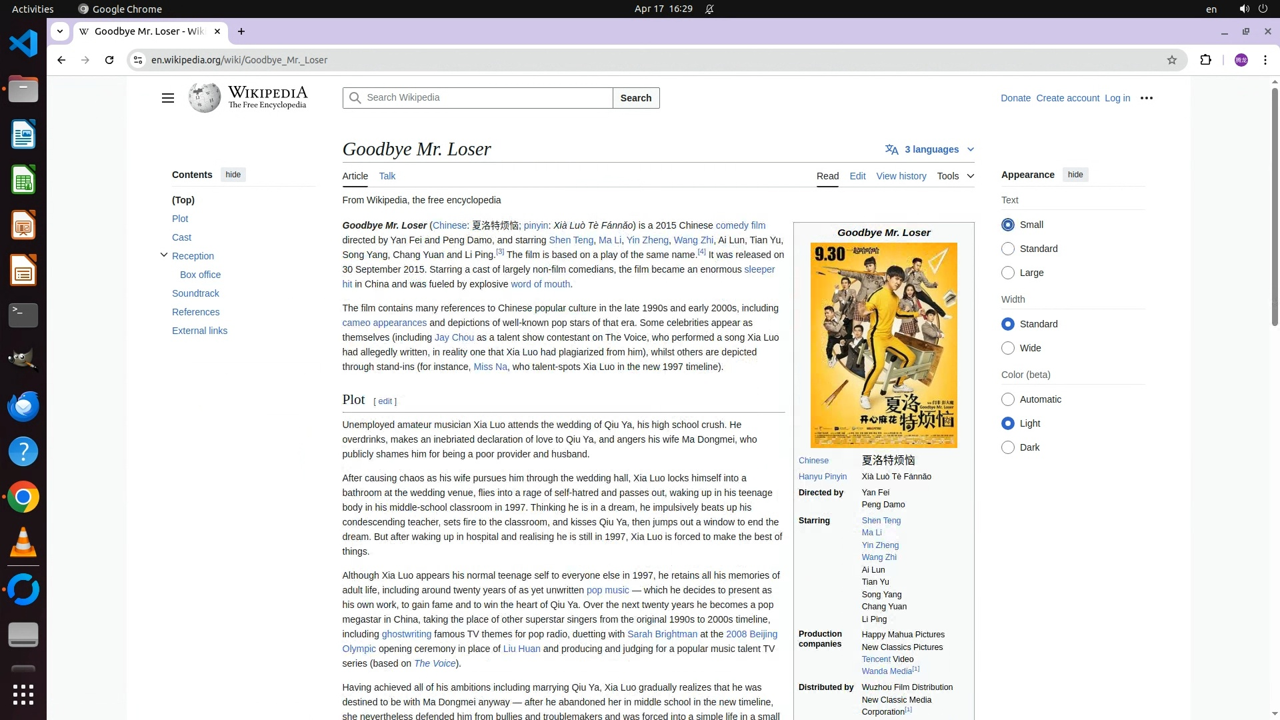
Task: Open the Chrome Extensions puzzle icon
Action: coord(1205,60)
